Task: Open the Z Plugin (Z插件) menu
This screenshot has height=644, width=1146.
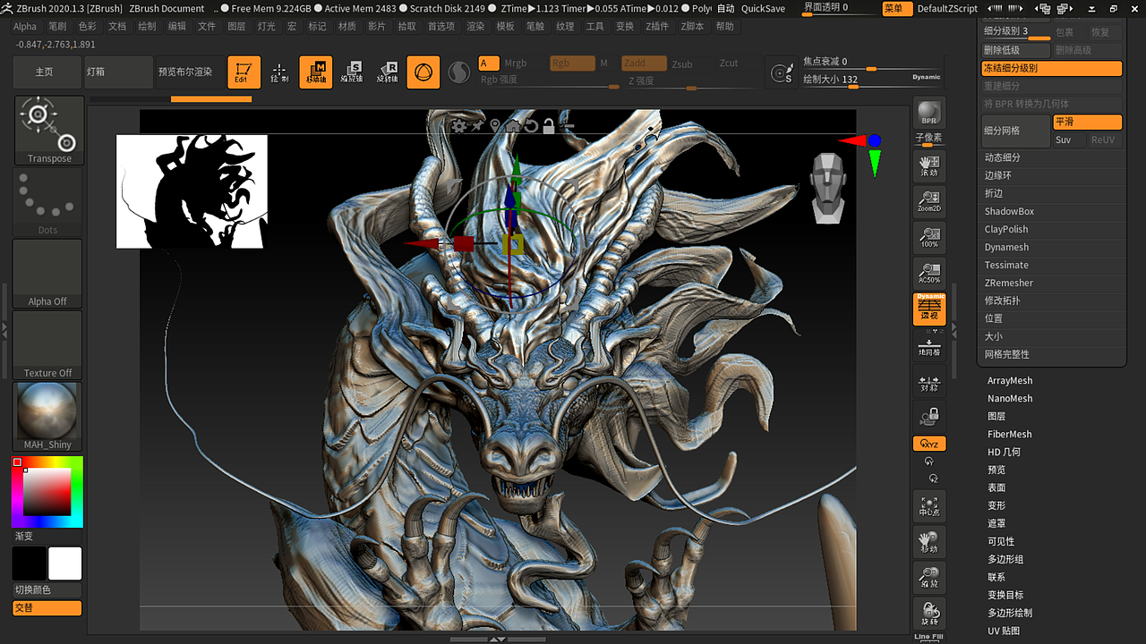Action: tap(657, 27)
